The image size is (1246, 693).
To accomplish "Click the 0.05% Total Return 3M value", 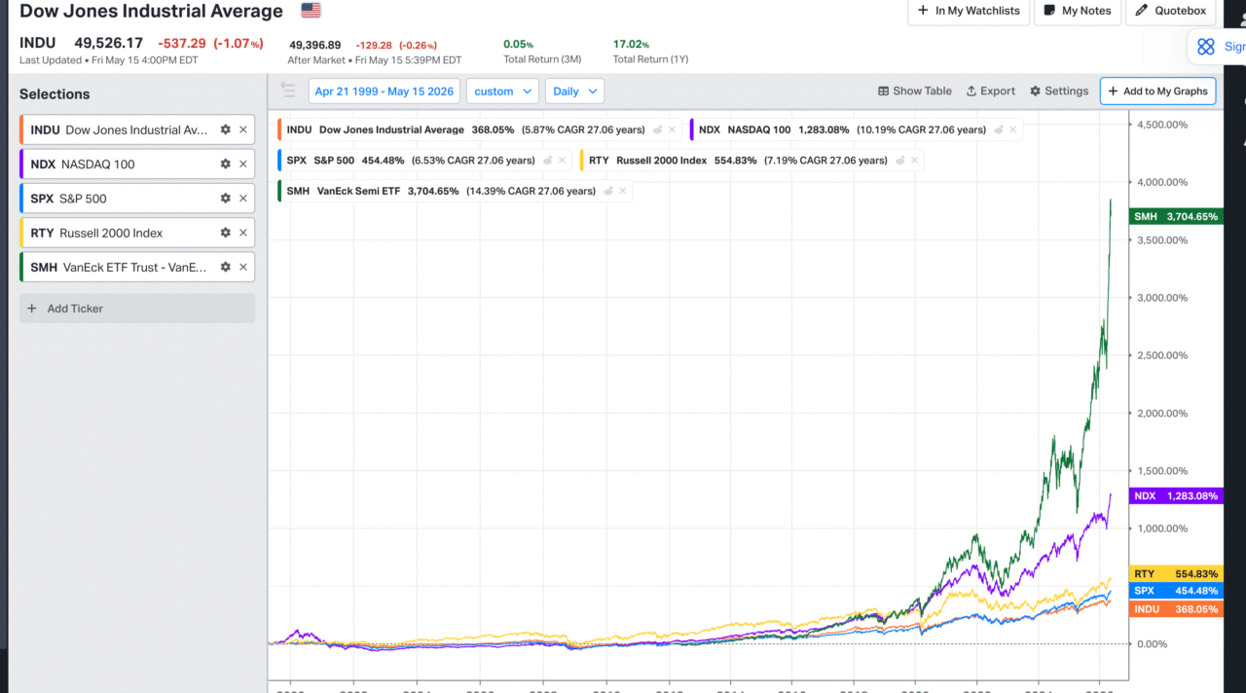I will pyautogui.click(x=518, y=44).
